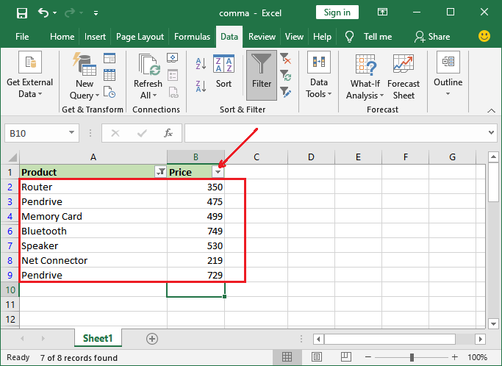
Task: Open Price column filter dropdown
Action: point(218,172)
